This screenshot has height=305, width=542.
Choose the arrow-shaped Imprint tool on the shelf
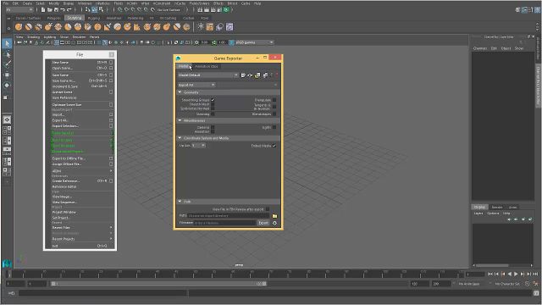pyautogui.click(x=108, y=26)
